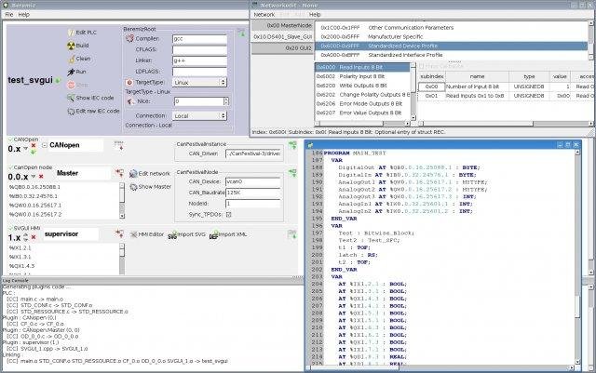Open the TargetType Linux dropdown
This screenshot has width=596, height=373.
click(x=199, y=83)
